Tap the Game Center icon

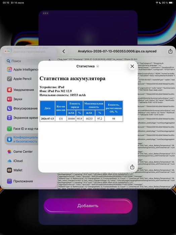click(9, 152)
